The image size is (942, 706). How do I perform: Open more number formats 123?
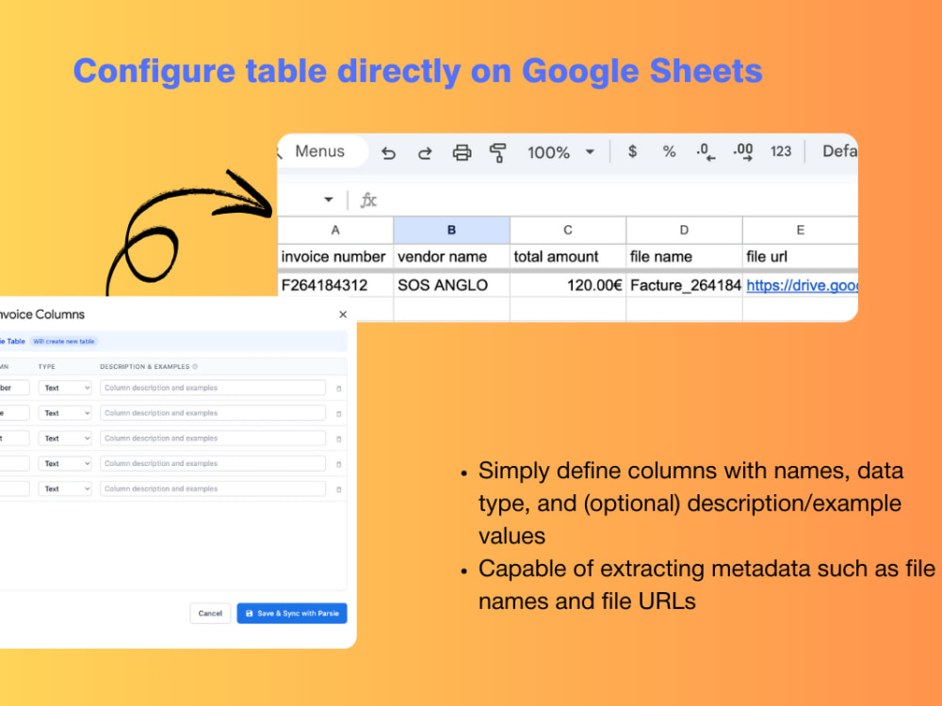(x=780, y=152)
